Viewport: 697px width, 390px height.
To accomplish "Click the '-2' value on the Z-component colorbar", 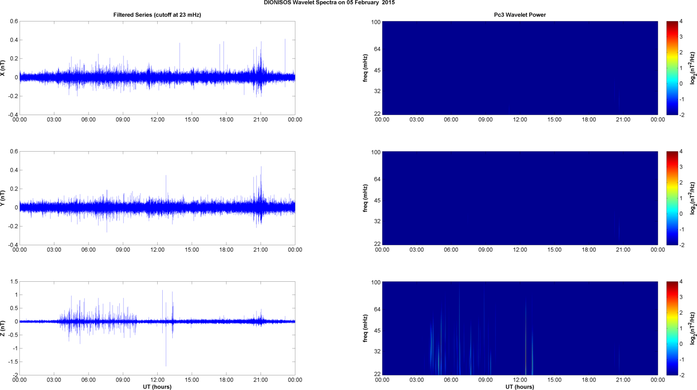I will 682,375.
